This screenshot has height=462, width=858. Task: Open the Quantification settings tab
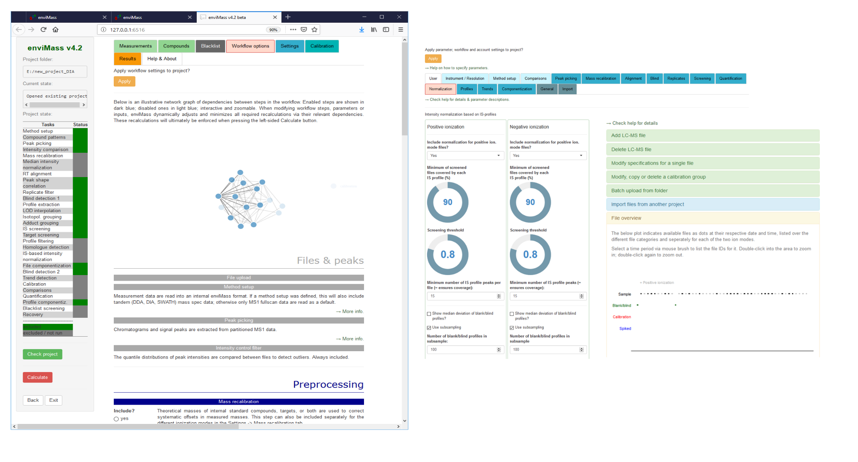pos(731,78)
